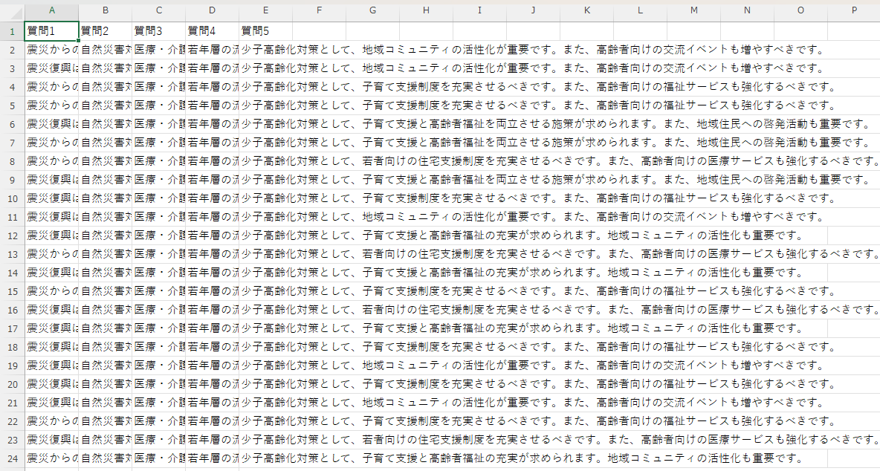The image size is (880, 471).
Task: Select column E header
Action: tap(265, 10)
